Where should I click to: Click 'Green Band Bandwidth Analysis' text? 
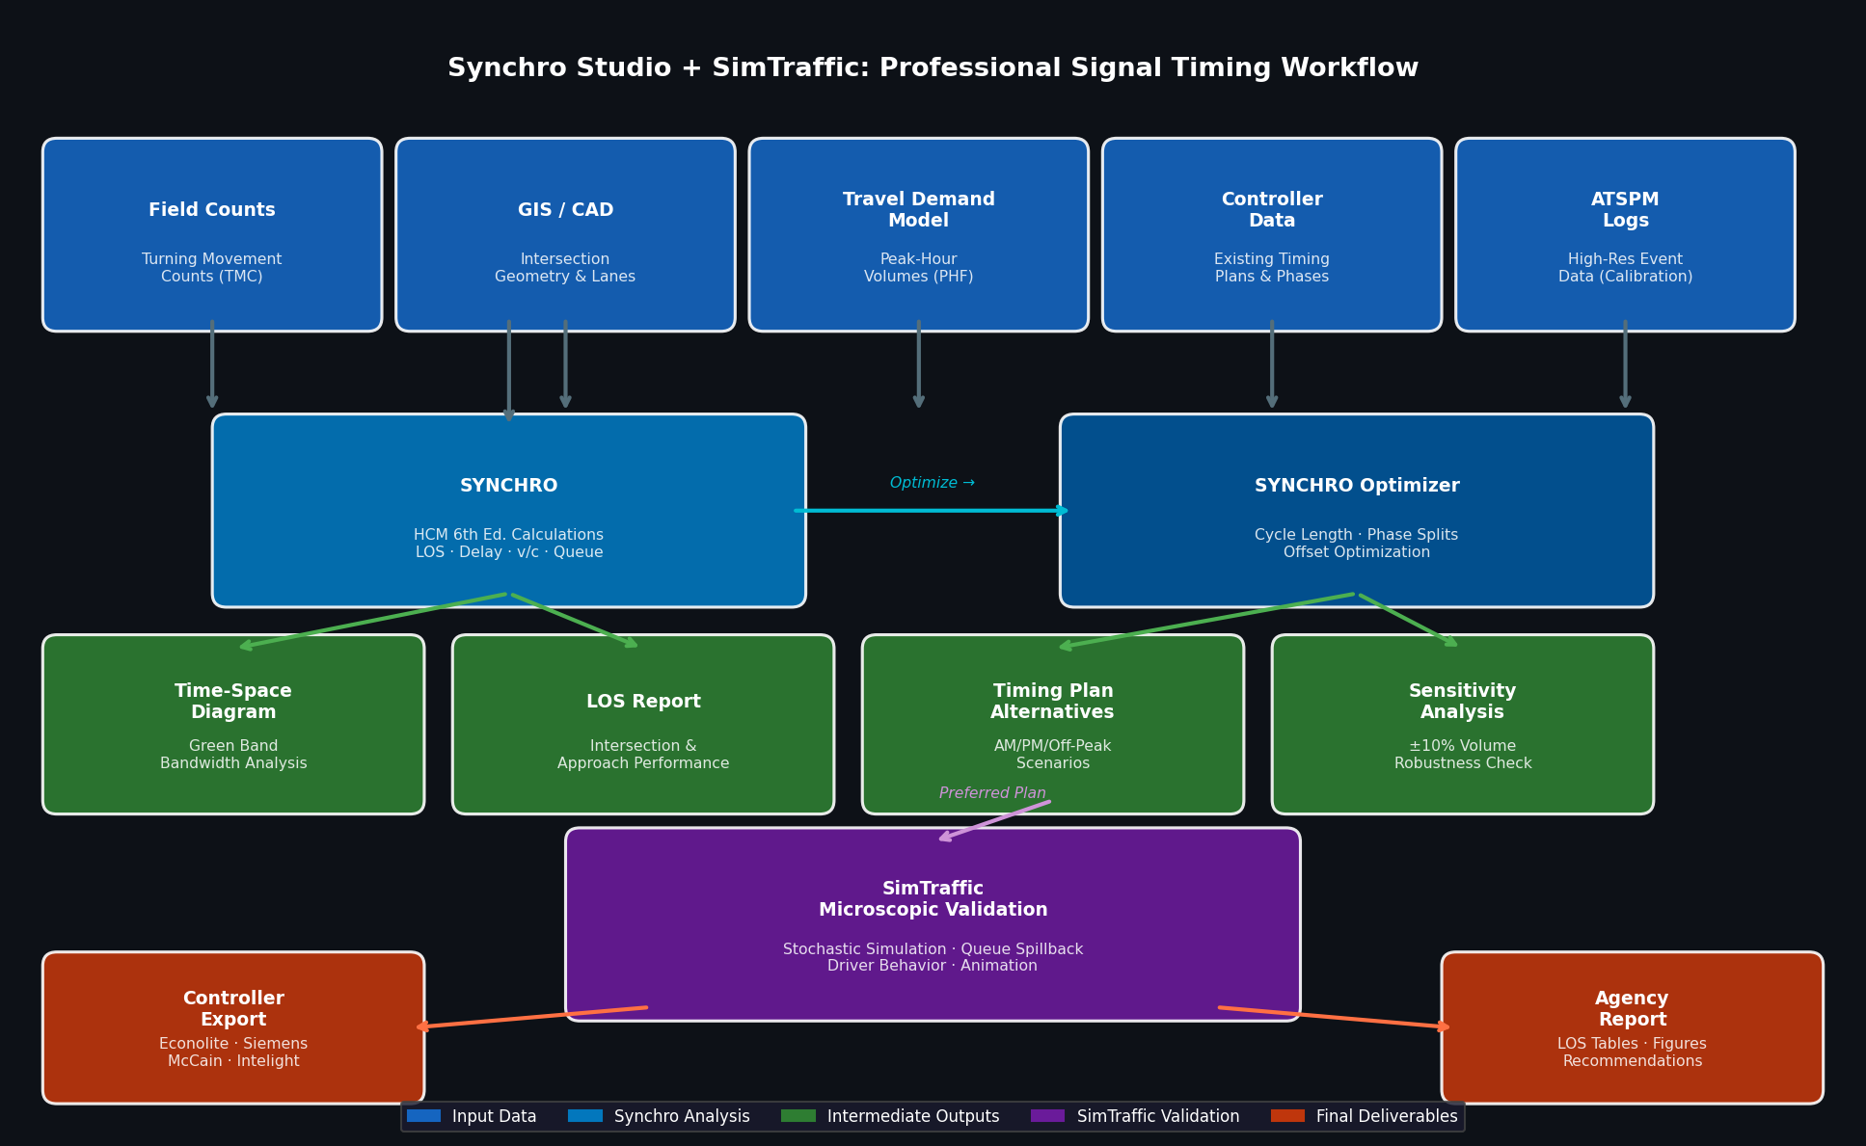click(x=233, y=755)
